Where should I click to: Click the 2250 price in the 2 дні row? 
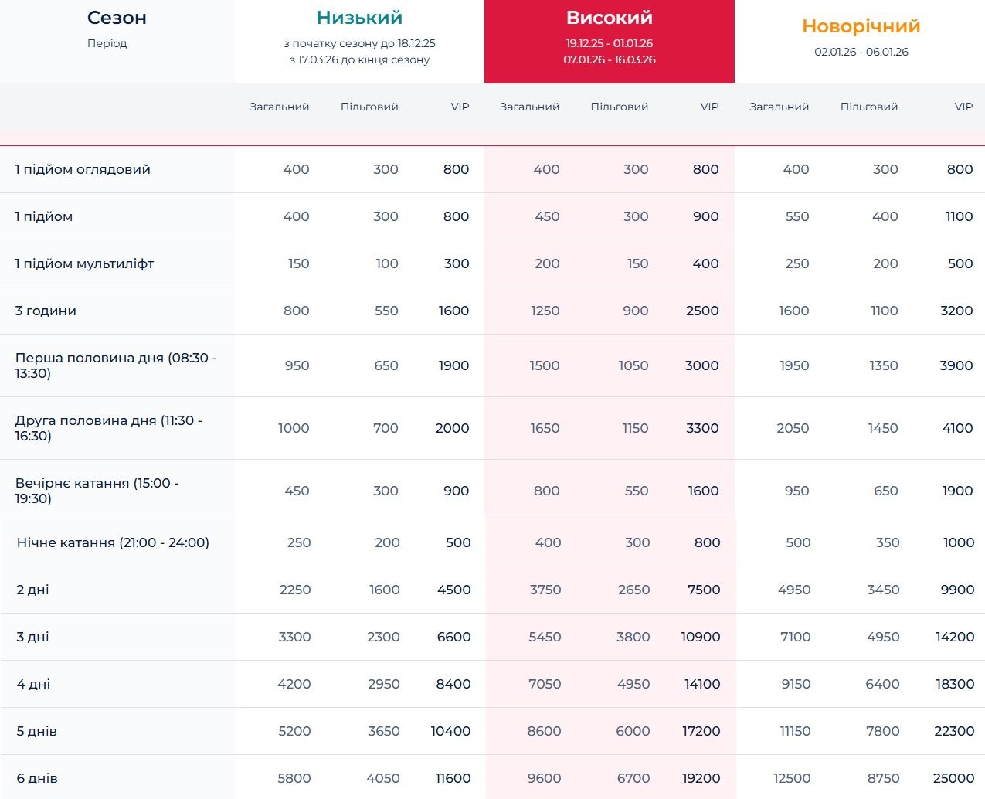click(295, 590)
